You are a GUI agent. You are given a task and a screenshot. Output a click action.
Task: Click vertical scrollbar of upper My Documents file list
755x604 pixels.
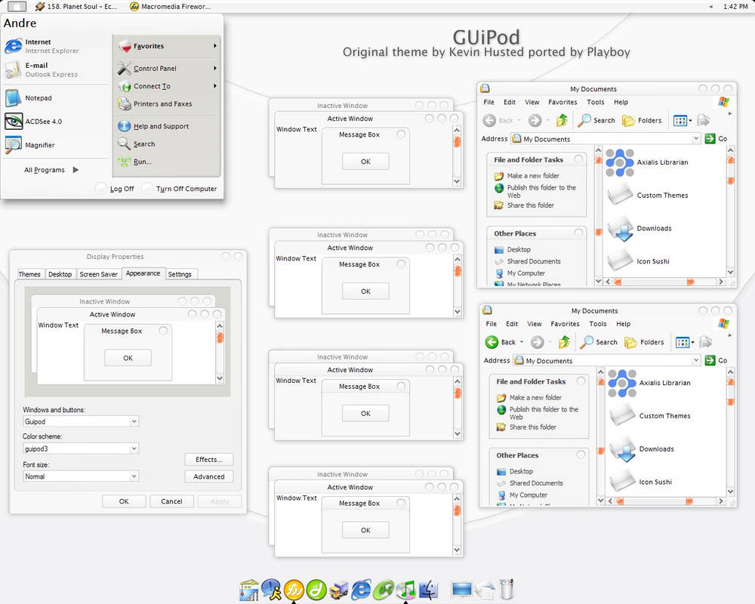tap(730, 211)
